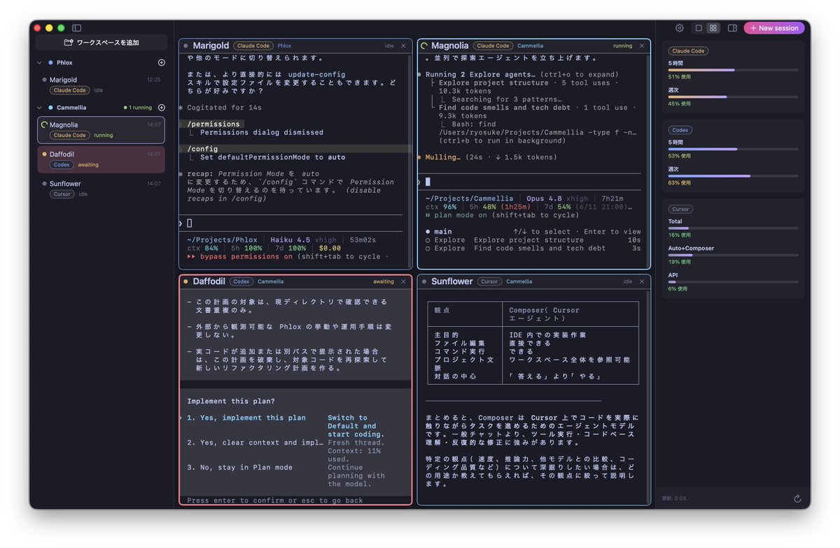Choose option 2 Yes, clear context
Viewport: 840px width, 548px height.
point(255,442)
